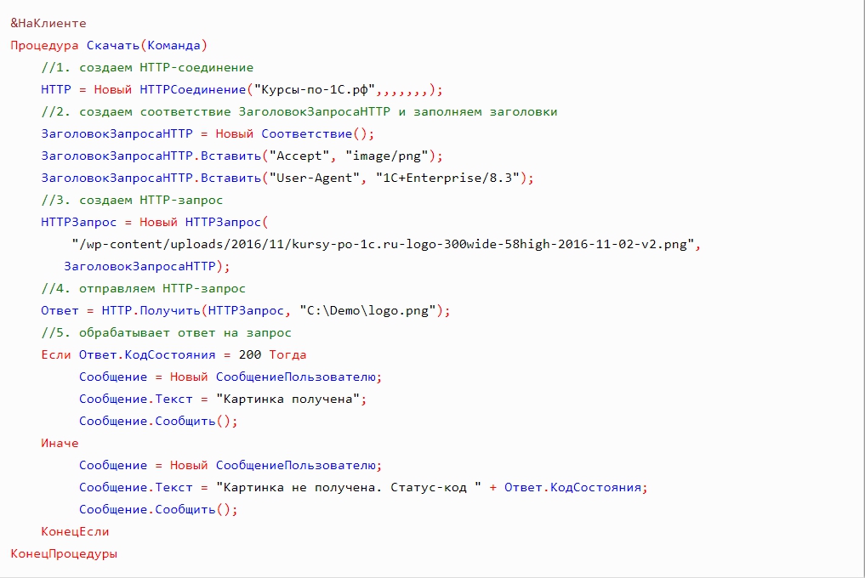Click comment about ЗаголовокЗапросаHTTP соответствие
865x578 pixels.
tap(299, 111)
